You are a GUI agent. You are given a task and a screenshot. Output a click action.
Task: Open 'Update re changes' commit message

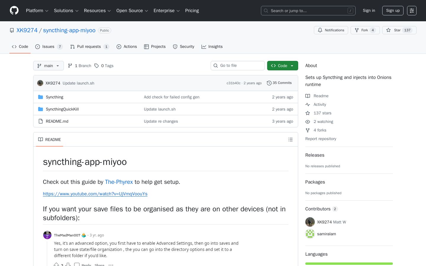coord(161,121)
